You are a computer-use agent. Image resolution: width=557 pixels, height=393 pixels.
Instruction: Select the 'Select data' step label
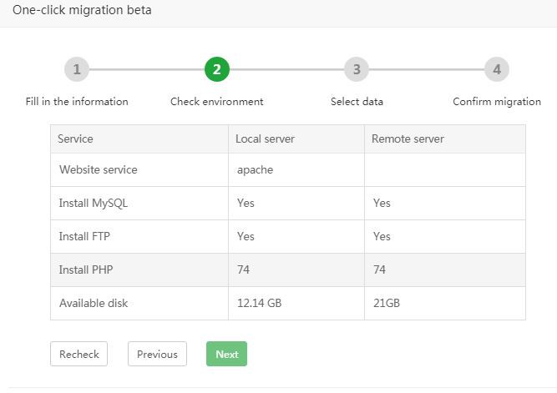[x=357, y=102]
